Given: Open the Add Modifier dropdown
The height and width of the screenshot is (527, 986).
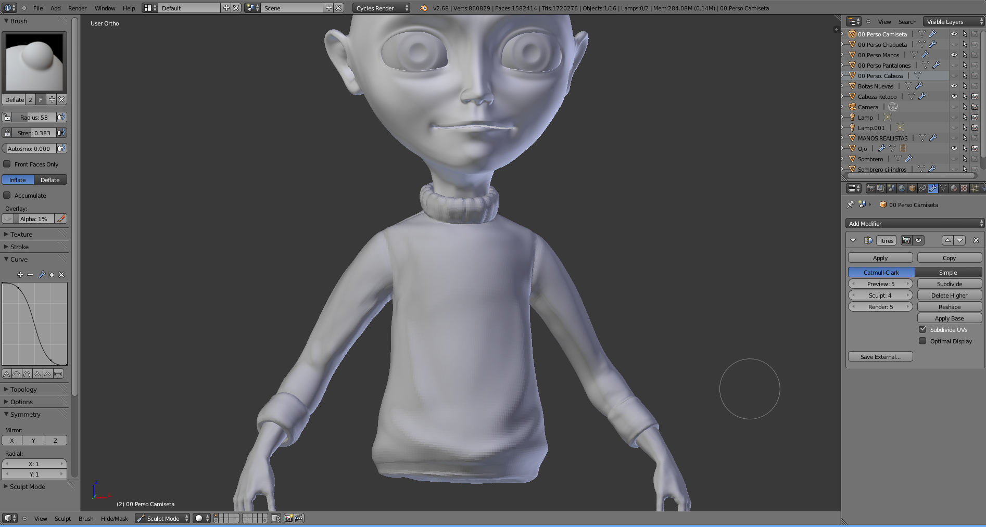Looking at the screenshot, I should coord(915,224).
